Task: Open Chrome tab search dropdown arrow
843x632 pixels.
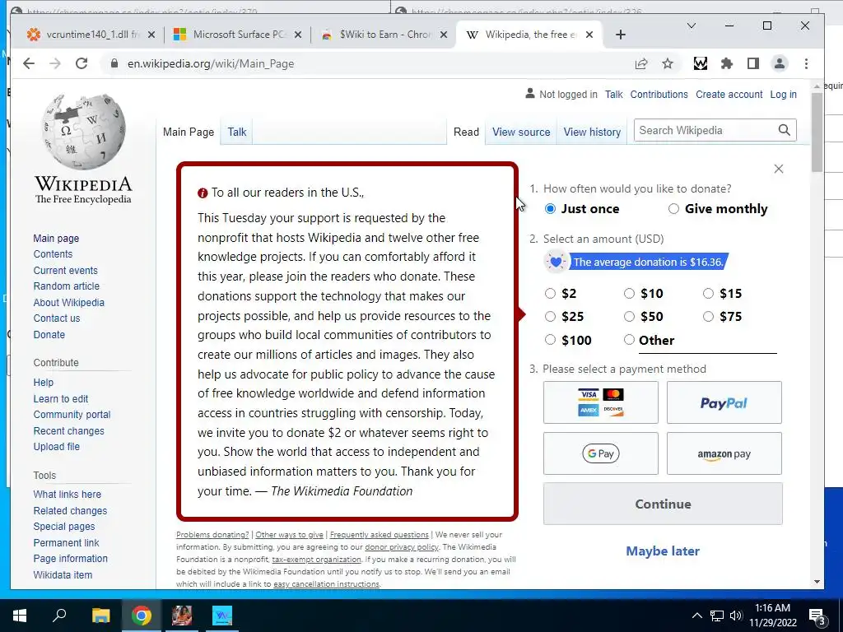Action: [692, 26]
